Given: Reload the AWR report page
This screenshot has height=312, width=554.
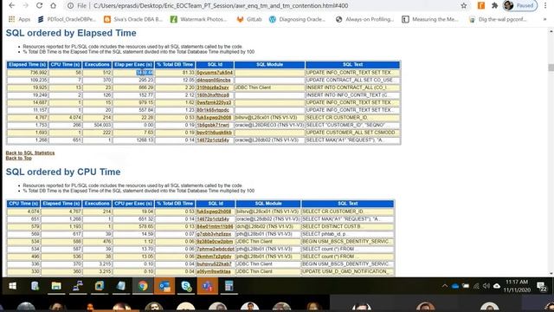Looking at the screenshot, I should coord(39,5).
